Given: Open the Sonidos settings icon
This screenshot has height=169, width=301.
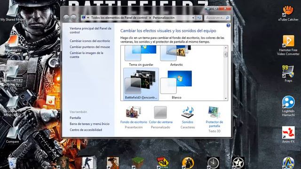Looking at the screenshot, I should pyautogui.click(x=188, y=112).
